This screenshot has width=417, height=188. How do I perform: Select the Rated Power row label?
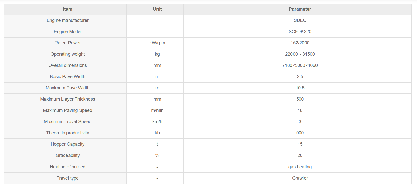pos(67,43)
